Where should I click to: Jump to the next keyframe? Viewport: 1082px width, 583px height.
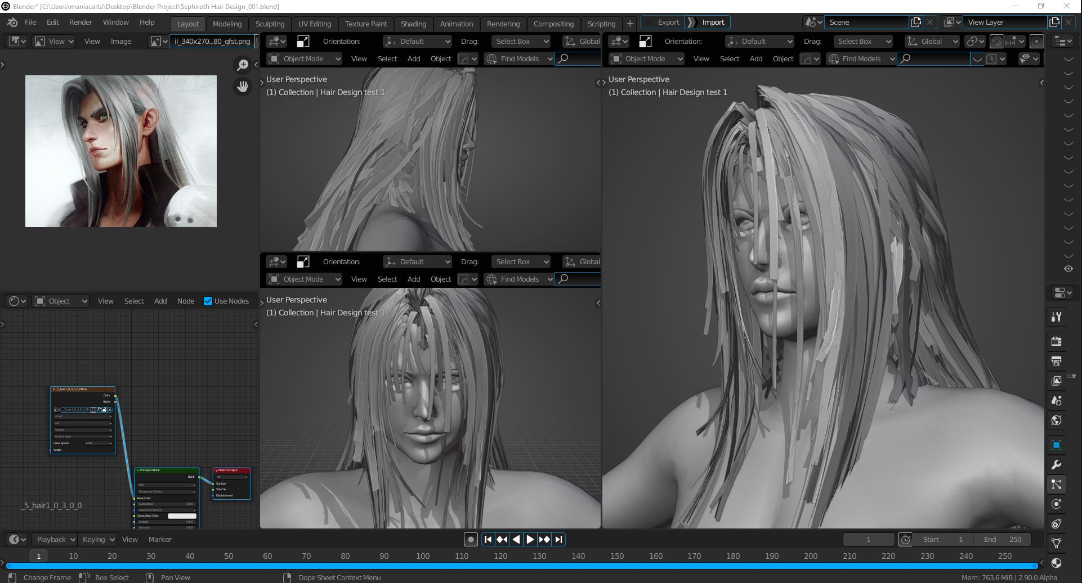(x=544, y=540)
